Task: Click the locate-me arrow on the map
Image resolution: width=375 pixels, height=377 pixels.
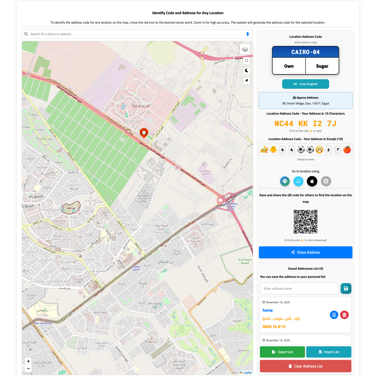Action: point(246,81)
